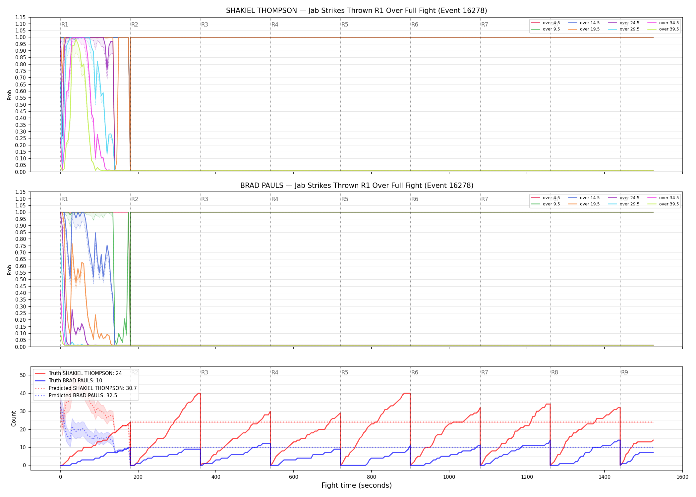Screen dimensions: 696x497
Task: Click the 400 tick on the x-axis
Action: point(216,477)
